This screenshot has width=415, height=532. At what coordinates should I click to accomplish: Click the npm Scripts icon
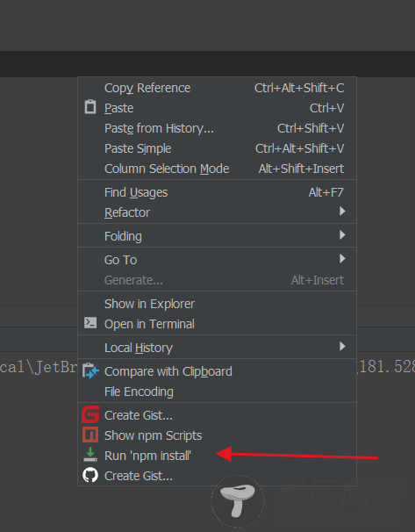pyautogui.click(x=90, y=435)
